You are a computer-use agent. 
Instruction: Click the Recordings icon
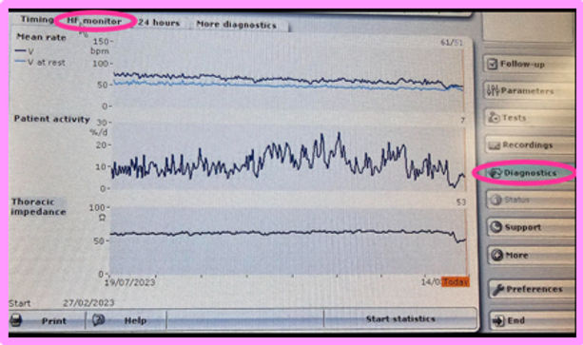[x=495, y=145]
